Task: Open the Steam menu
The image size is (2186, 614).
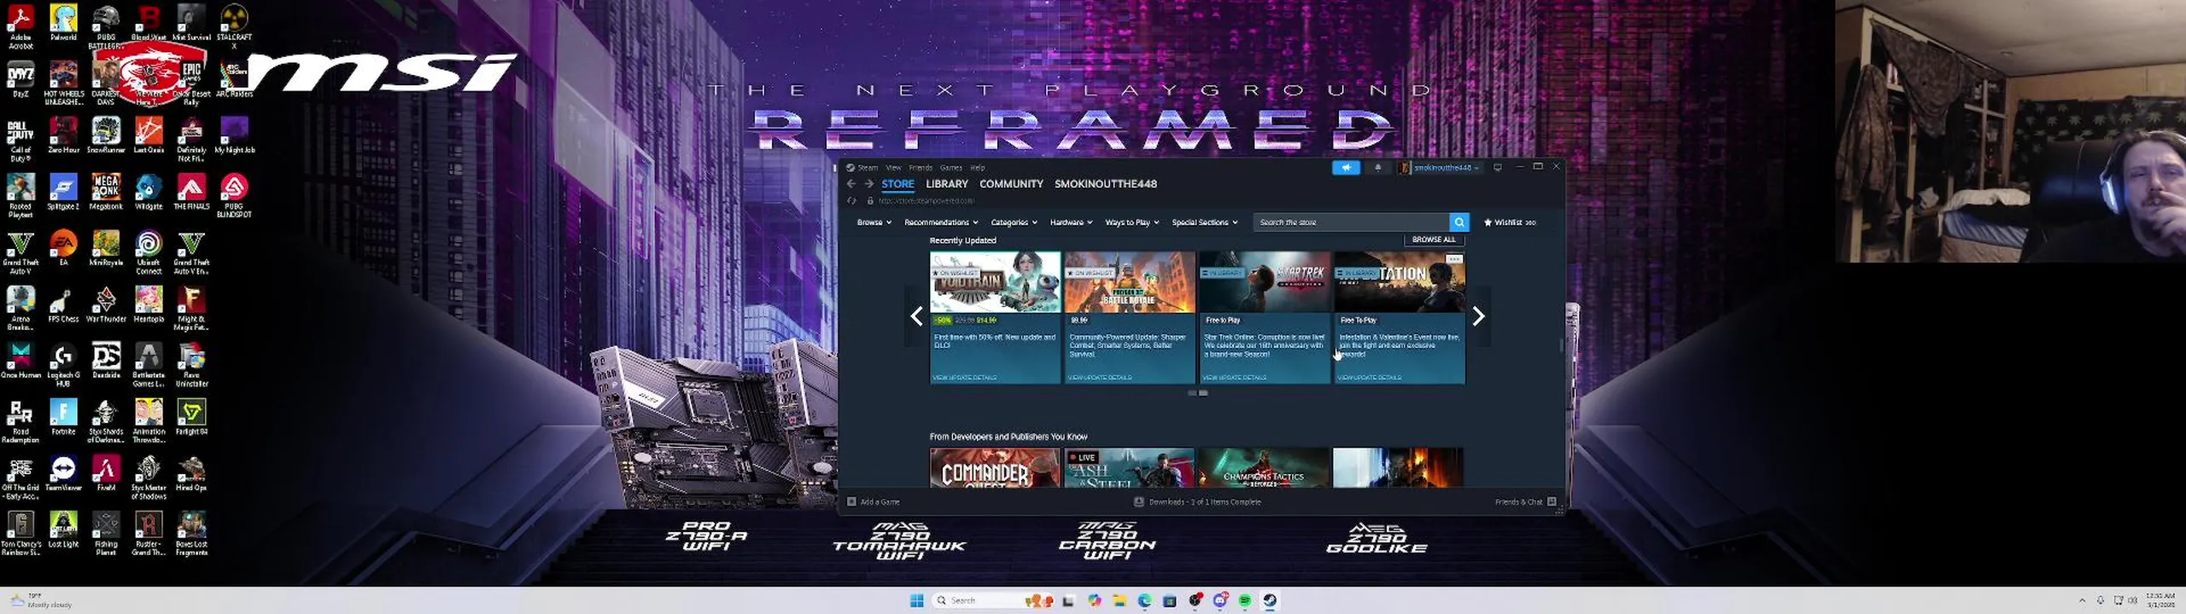Action: click(868, 168)
